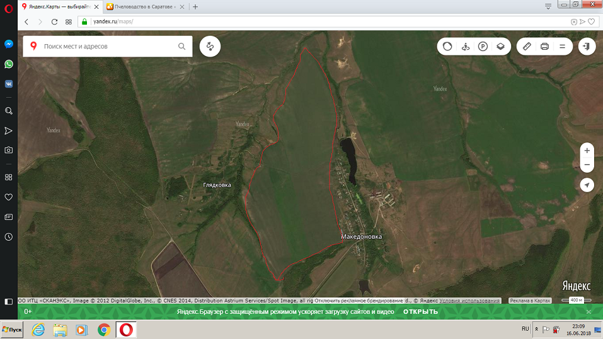Select the ruler measurement tool

[527, 47]
